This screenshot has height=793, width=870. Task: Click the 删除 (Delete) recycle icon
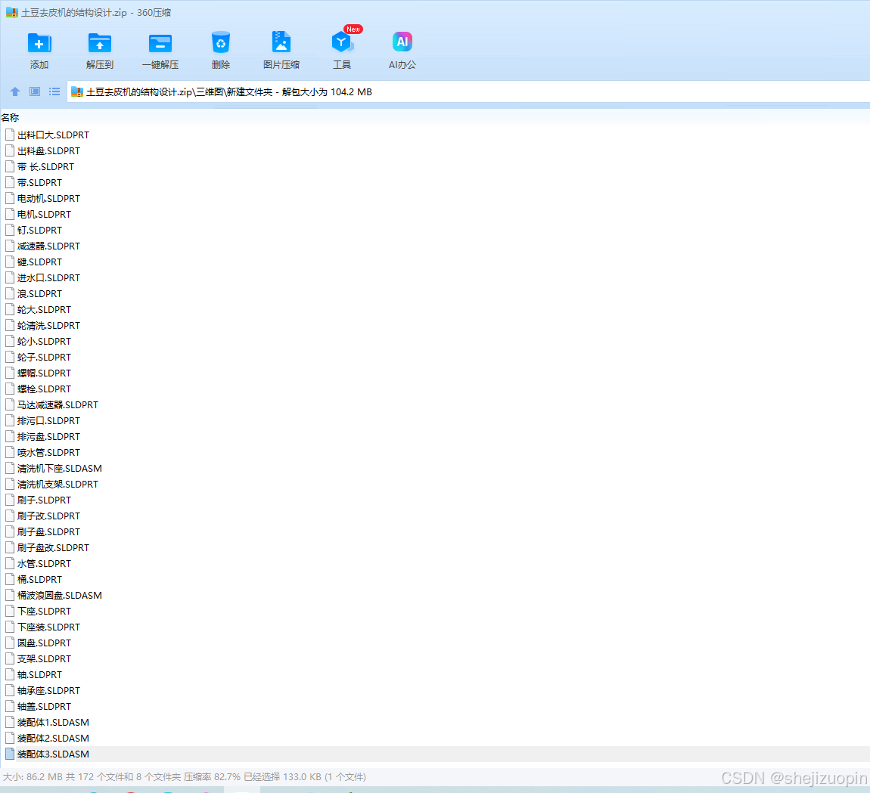coord(221,42)
